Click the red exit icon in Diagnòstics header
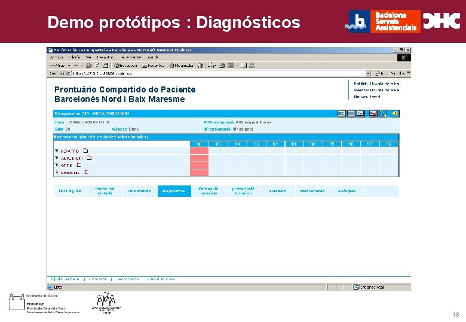The width and height of the screenshot is (466, 322). [x=373, y=113]
